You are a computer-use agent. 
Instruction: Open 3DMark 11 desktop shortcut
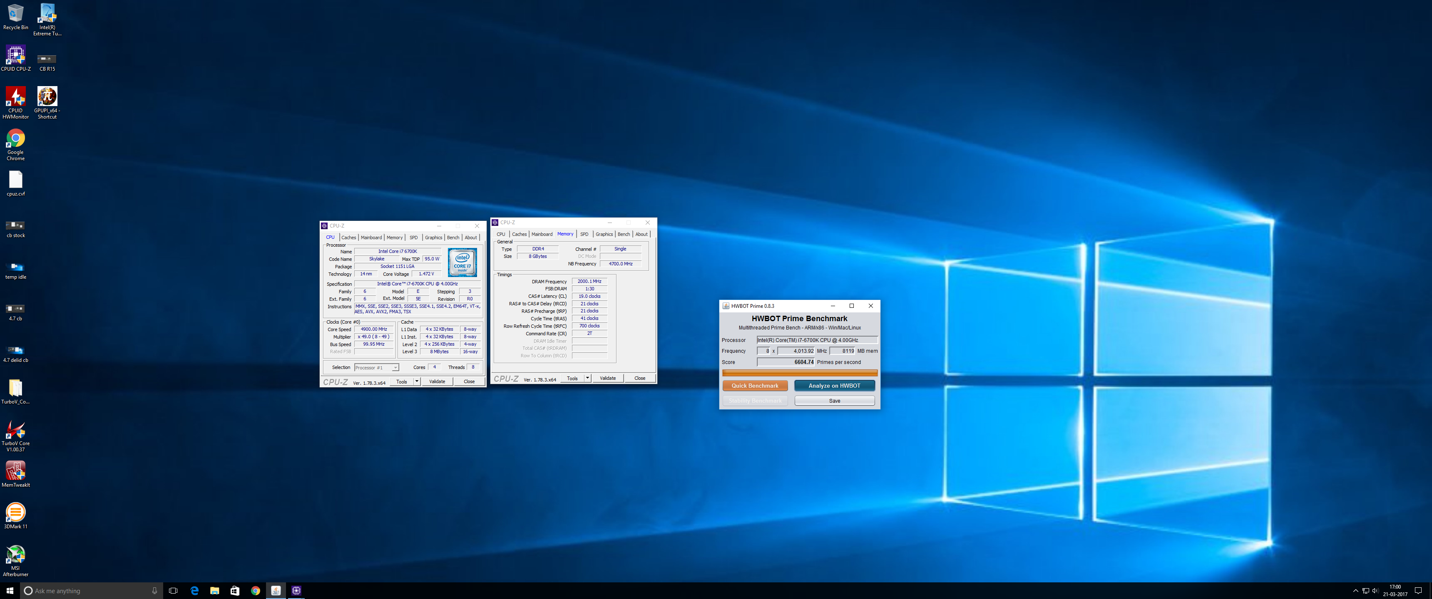(15, 516)
